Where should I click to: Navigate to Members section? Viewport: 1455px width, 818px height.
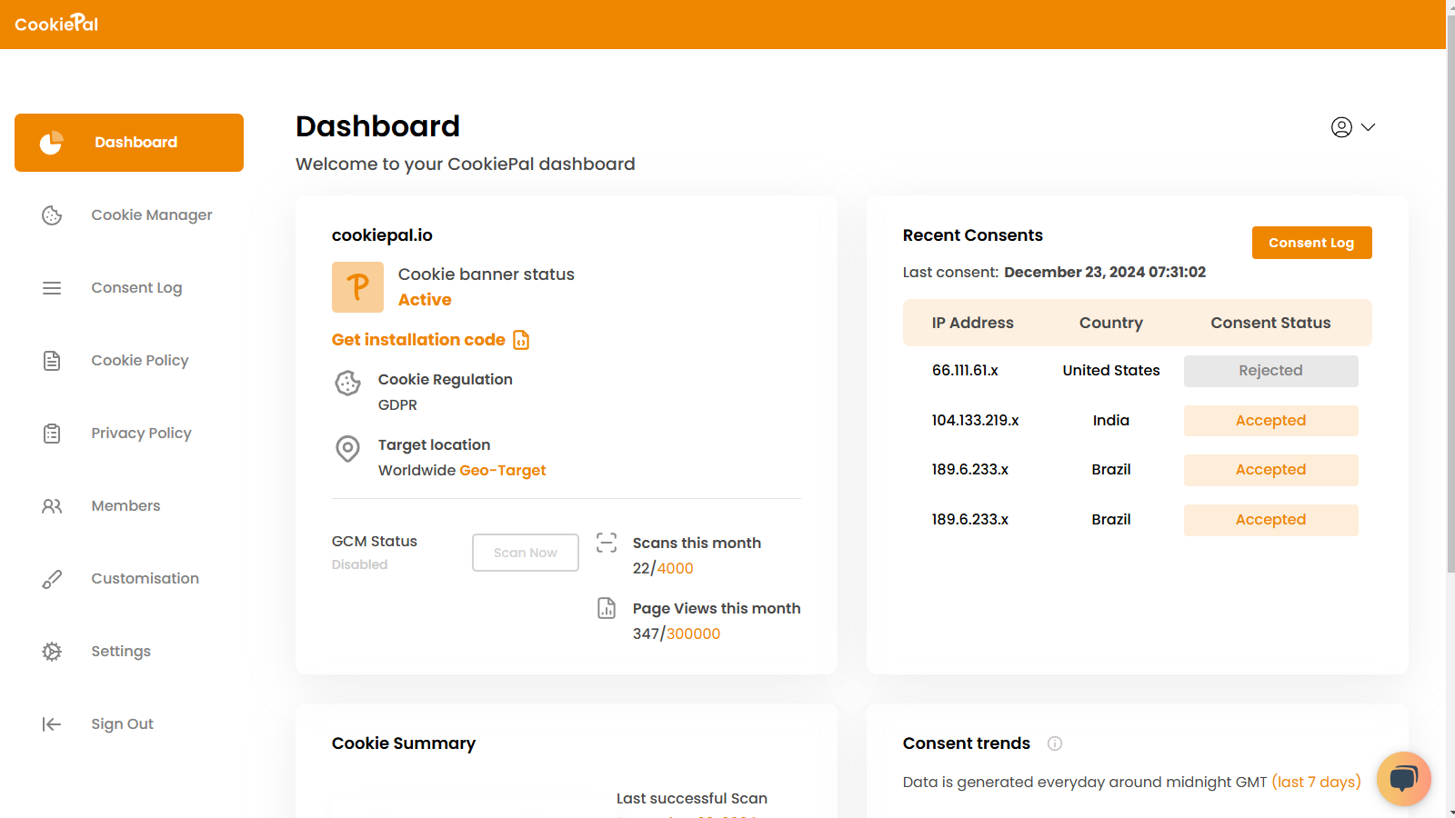(x=125, y=506)
